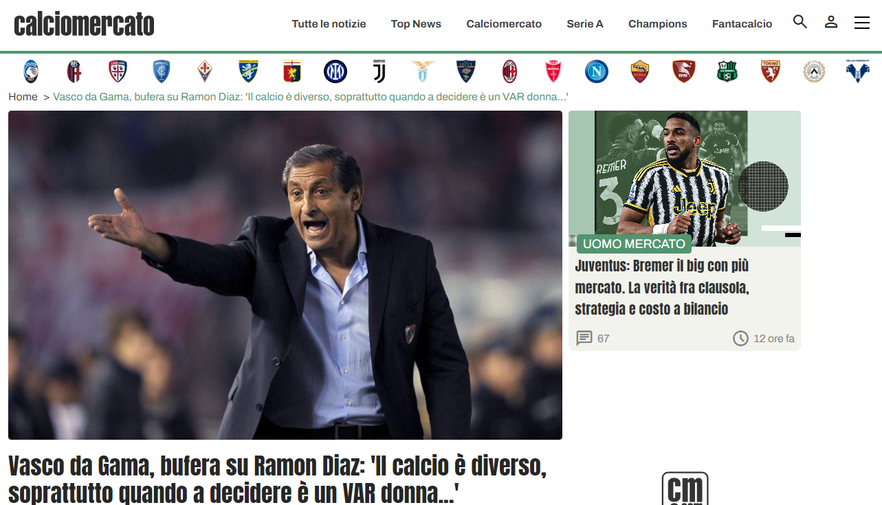Click the AC Milan crest
882x505 pixels.
(x=509, y=71)
